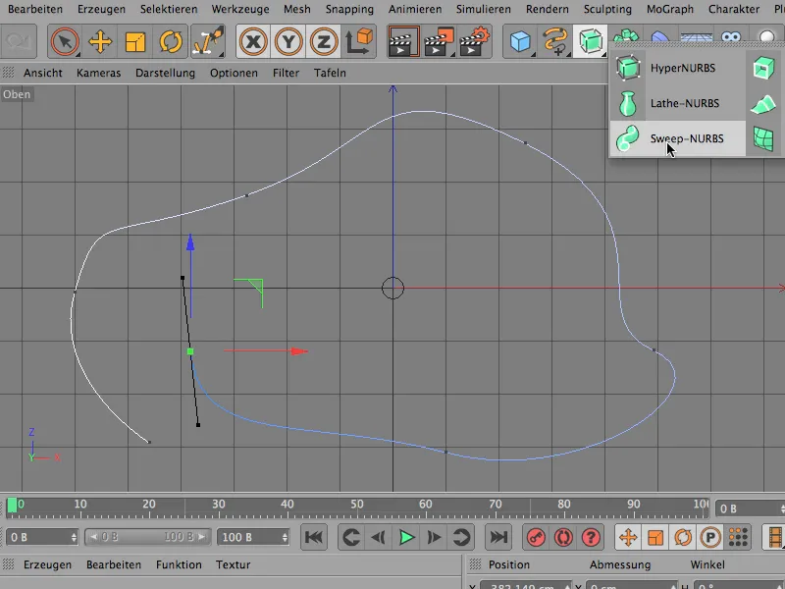Toggle automatic keyframing
The height and width of the screenshot is (589, 785).
[563, 537]
